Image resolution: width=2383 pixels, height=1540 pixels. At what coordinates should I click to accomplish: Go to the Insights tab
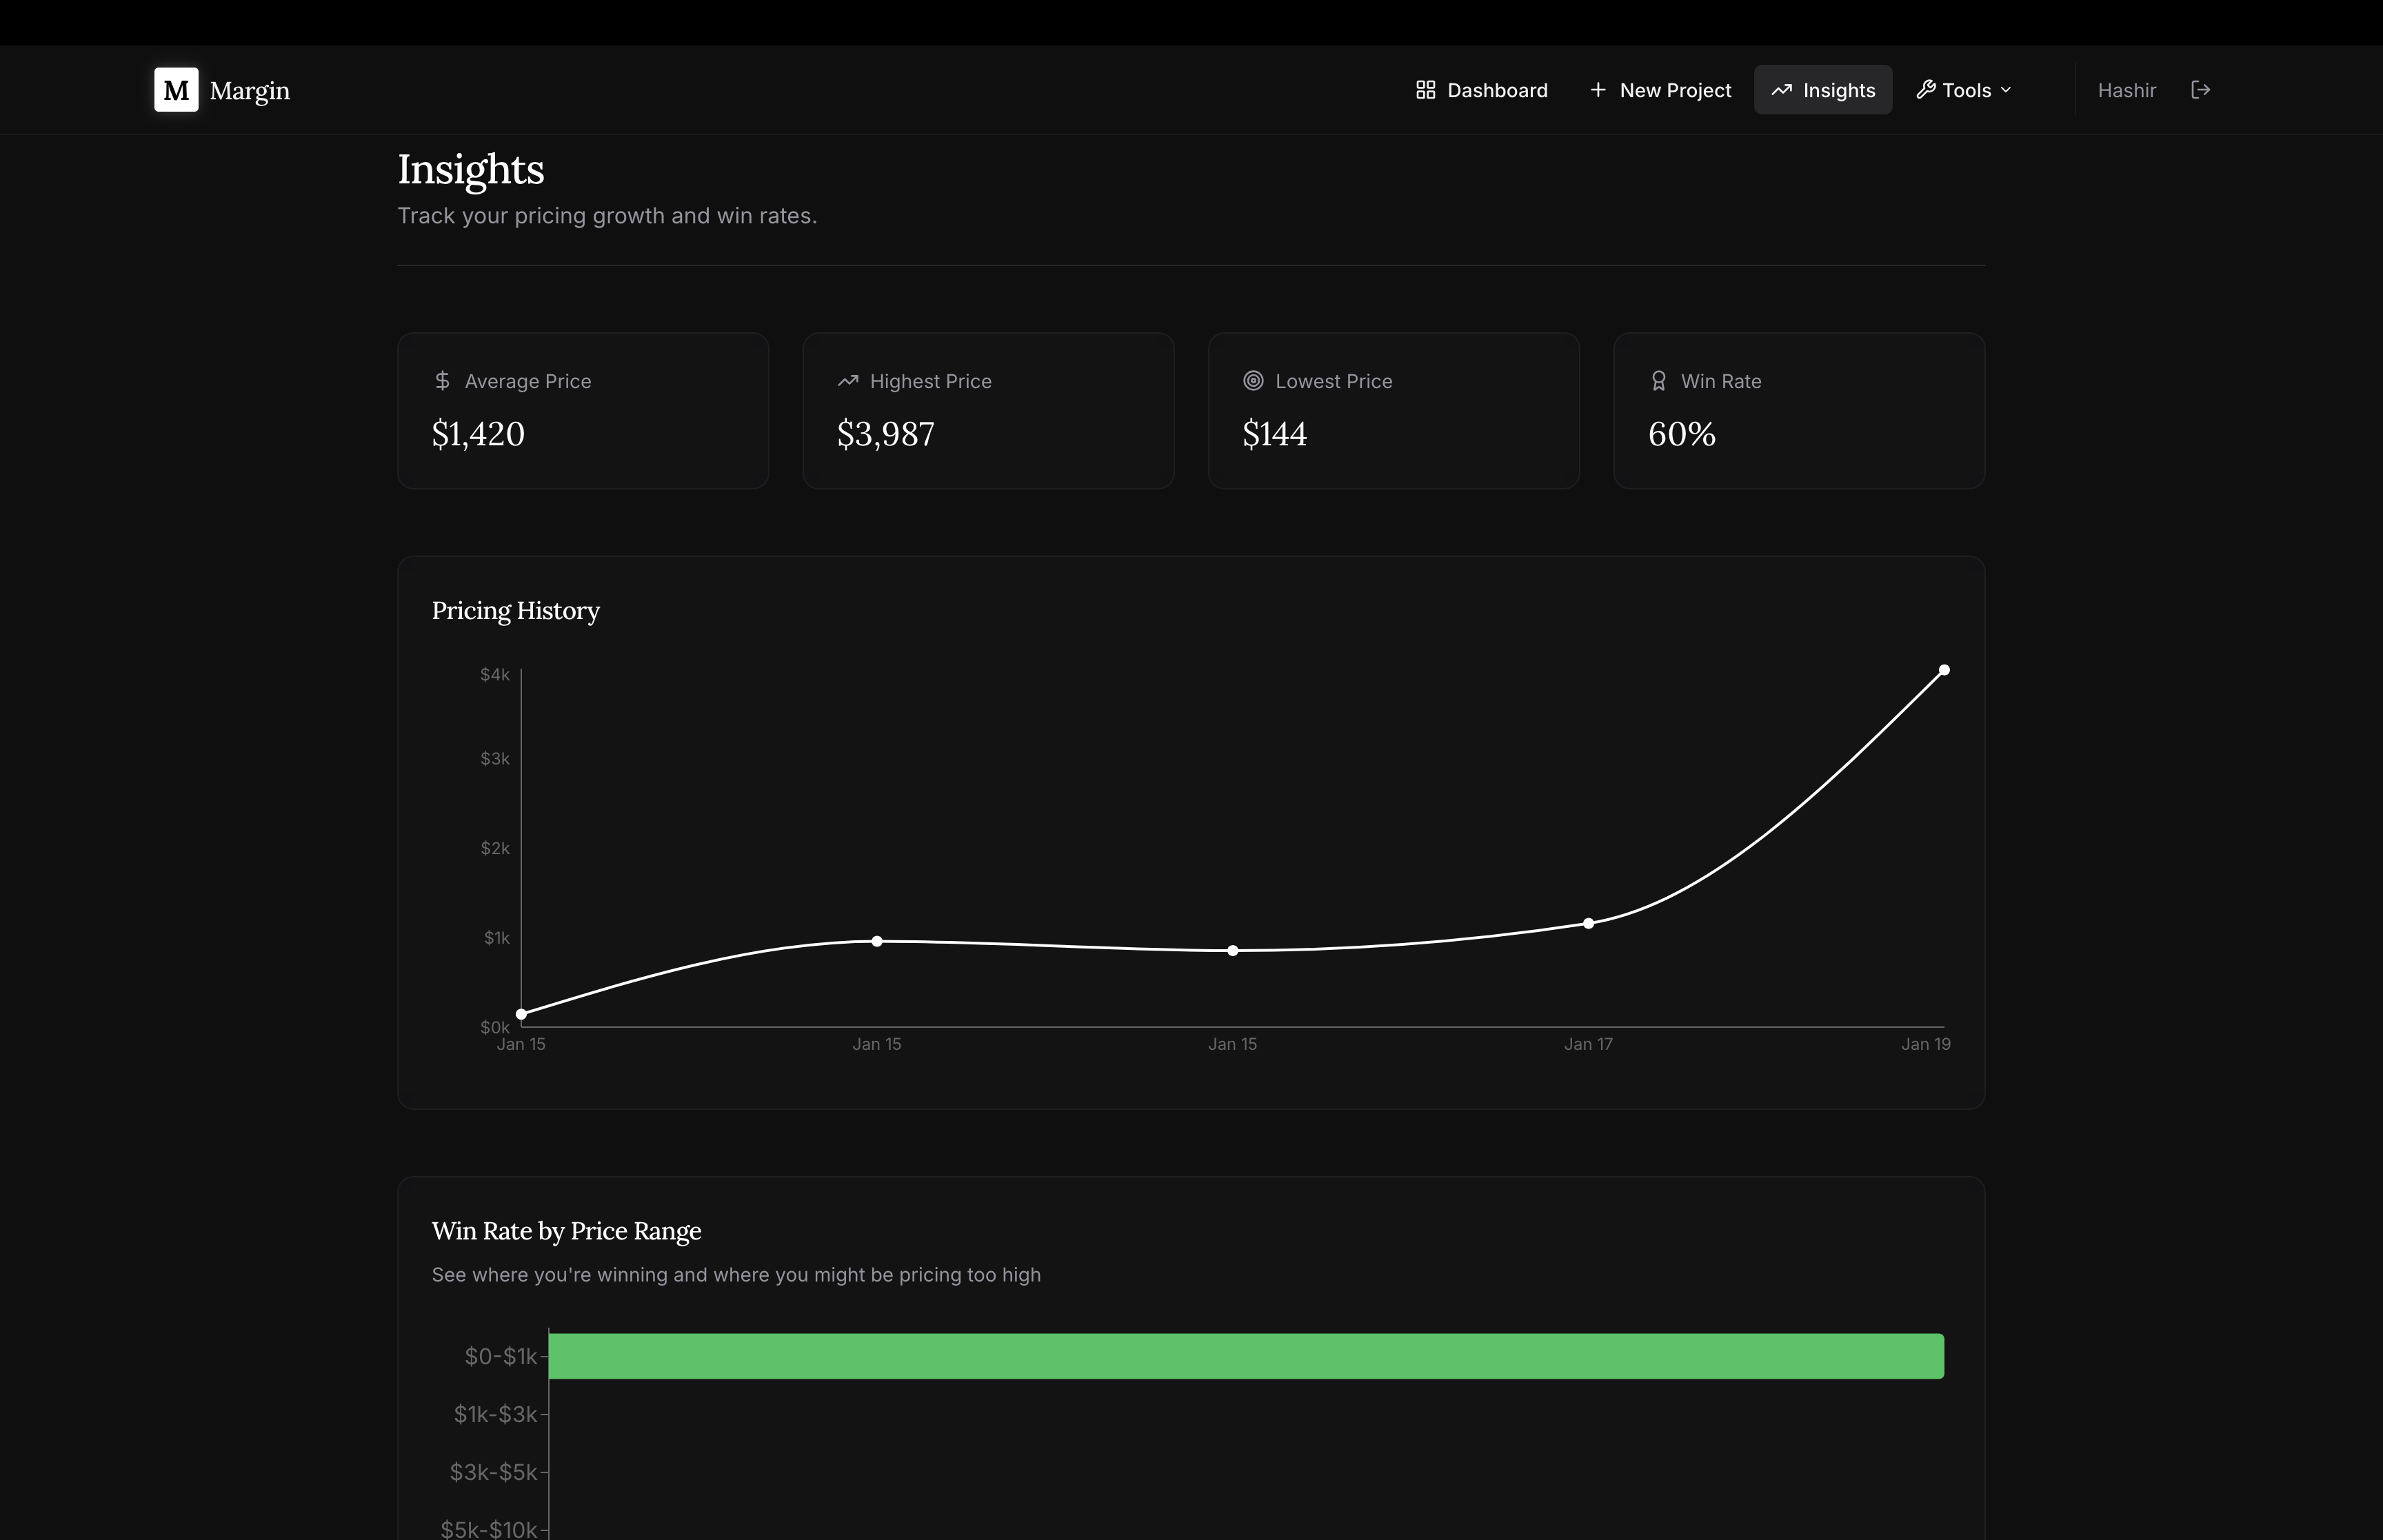pyautogui.click(x=1823, y=90)
